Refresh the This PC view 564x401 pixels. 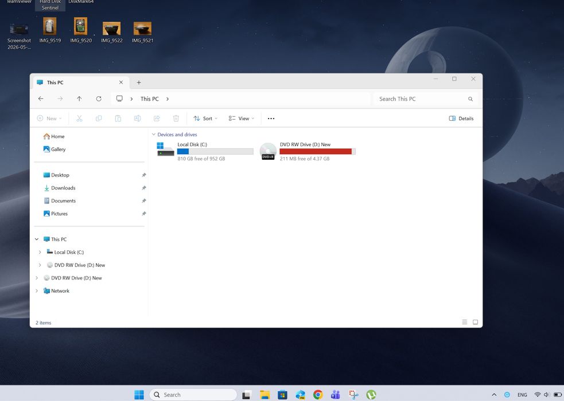point(99,99)
